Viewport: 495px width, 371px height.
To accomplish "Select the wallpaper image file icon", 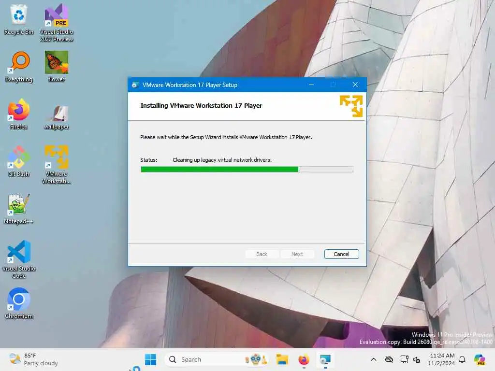I will pos(57,117).
